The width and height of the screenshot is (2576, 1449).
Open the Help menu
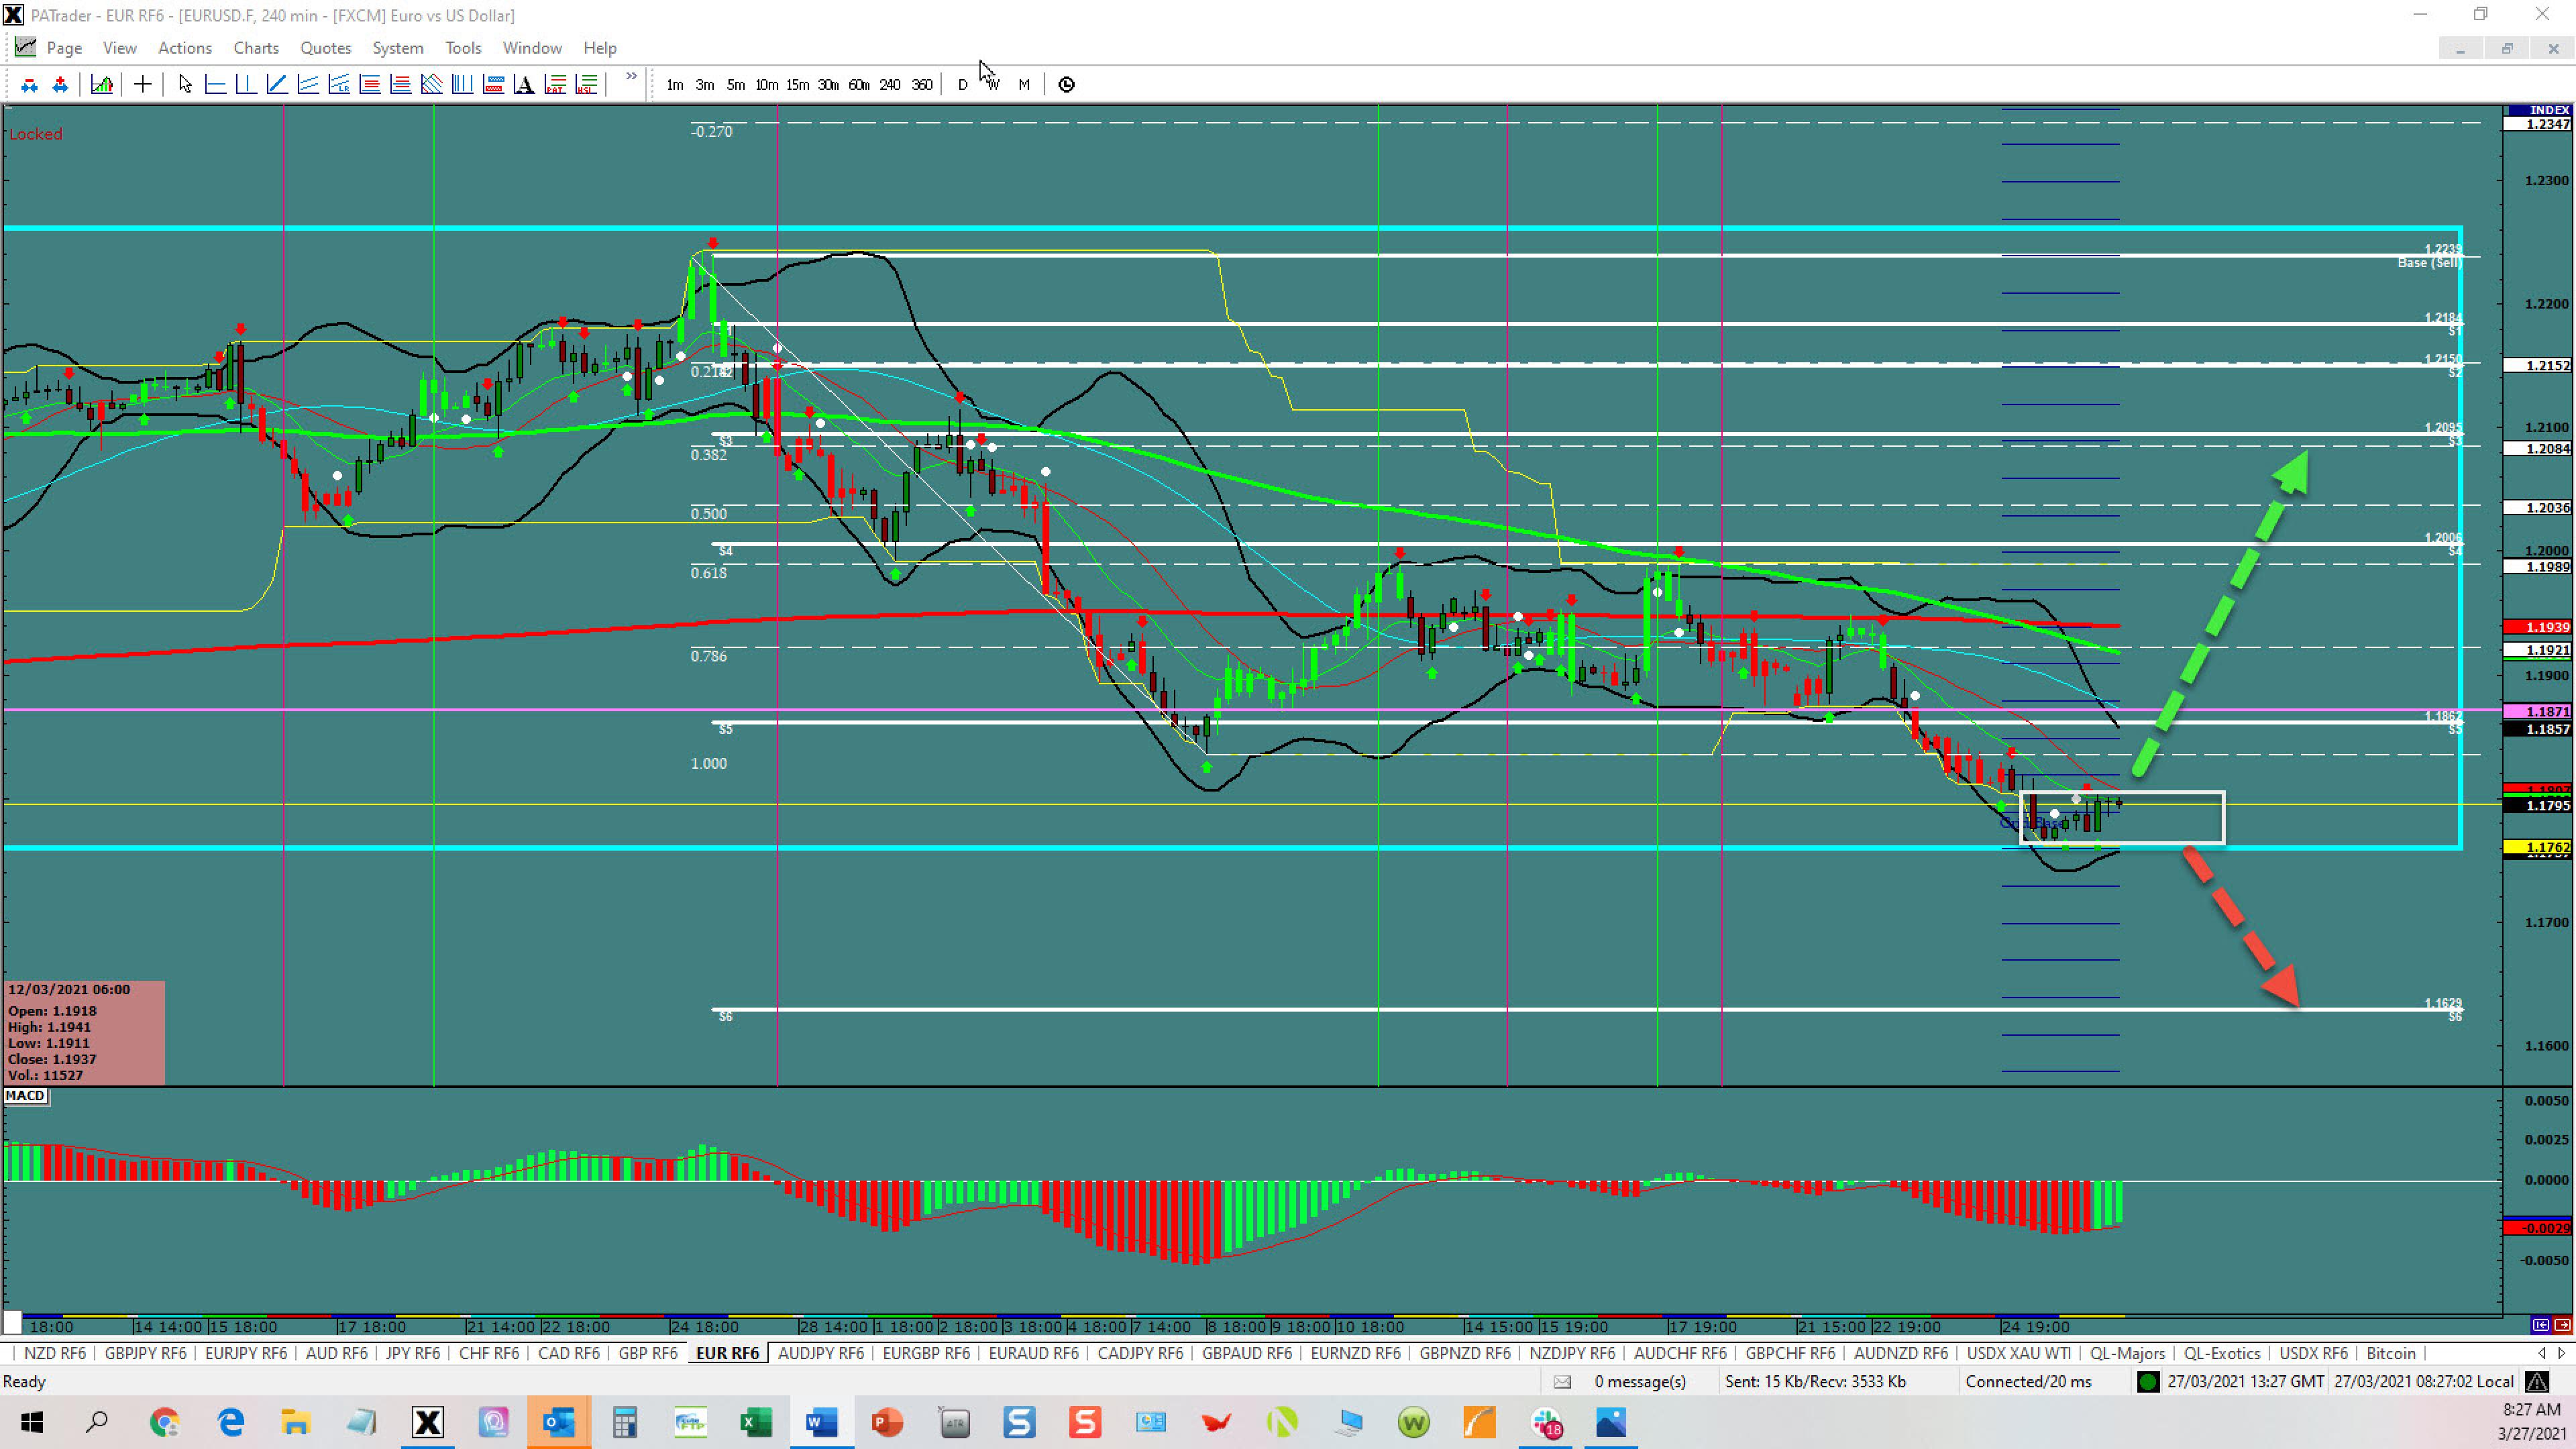(x=600, y=48)
